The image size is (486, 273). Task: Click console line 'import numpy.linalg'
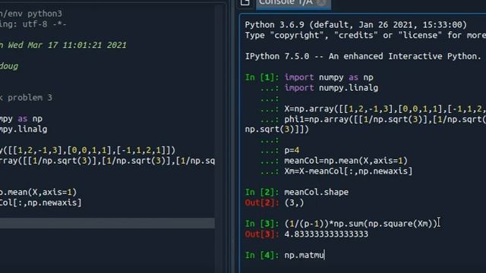point(331,88)
